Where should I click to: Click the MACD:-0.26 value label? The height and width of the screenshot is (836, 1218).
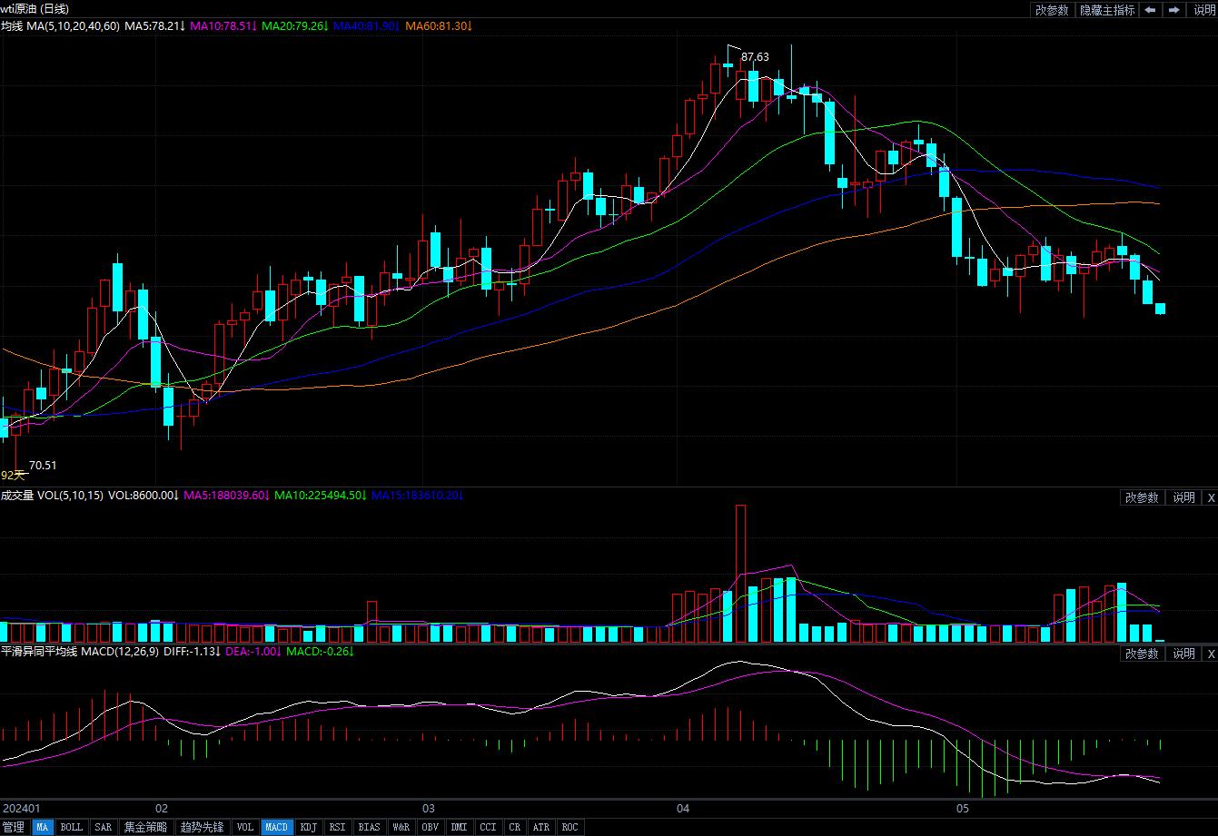click(x=320, y=652)
